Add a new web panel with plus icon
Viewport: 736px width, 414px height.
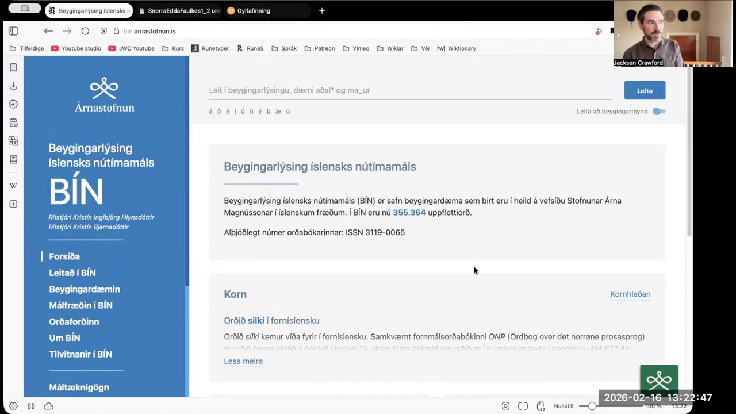click(x=13, y=204)
